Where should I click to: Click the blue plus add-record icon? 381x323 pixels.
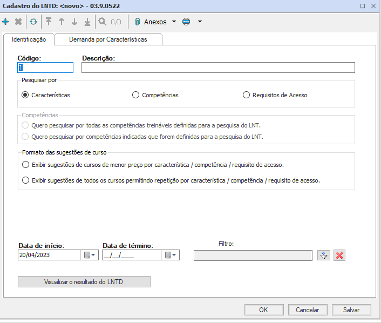click(x=6, y=22)
